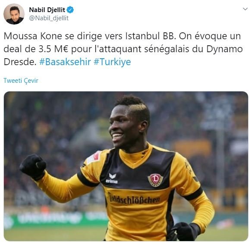The height and width of the screenshot is (248, 252).
Task: Click the 3.5 M€ amount in tweet
Action: 54,49
